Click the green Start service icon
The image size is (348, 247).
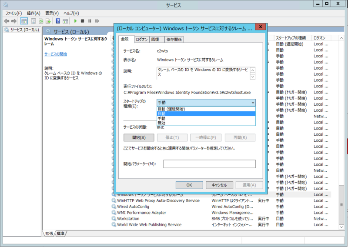(x=76, y=21)
